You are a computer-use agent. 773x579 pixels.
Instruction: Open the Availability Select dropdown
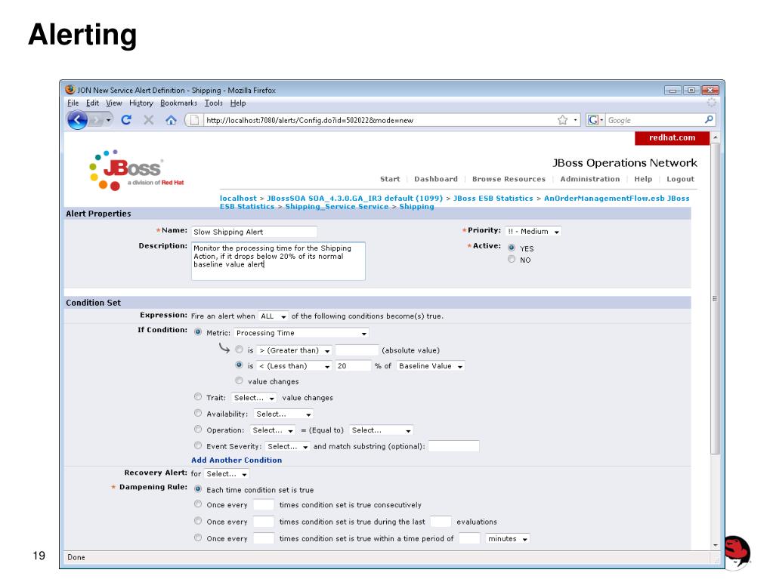283,414
